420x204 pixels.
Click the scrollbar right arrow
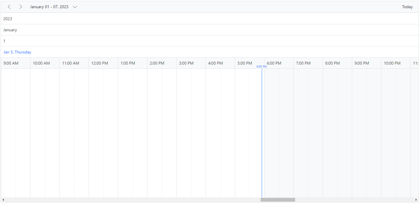[416, 200]
